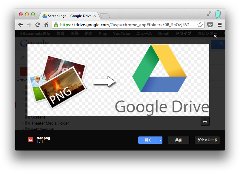Open the dropdown arrow beside the 開く button
240x172 pixels.
point(160,140)
